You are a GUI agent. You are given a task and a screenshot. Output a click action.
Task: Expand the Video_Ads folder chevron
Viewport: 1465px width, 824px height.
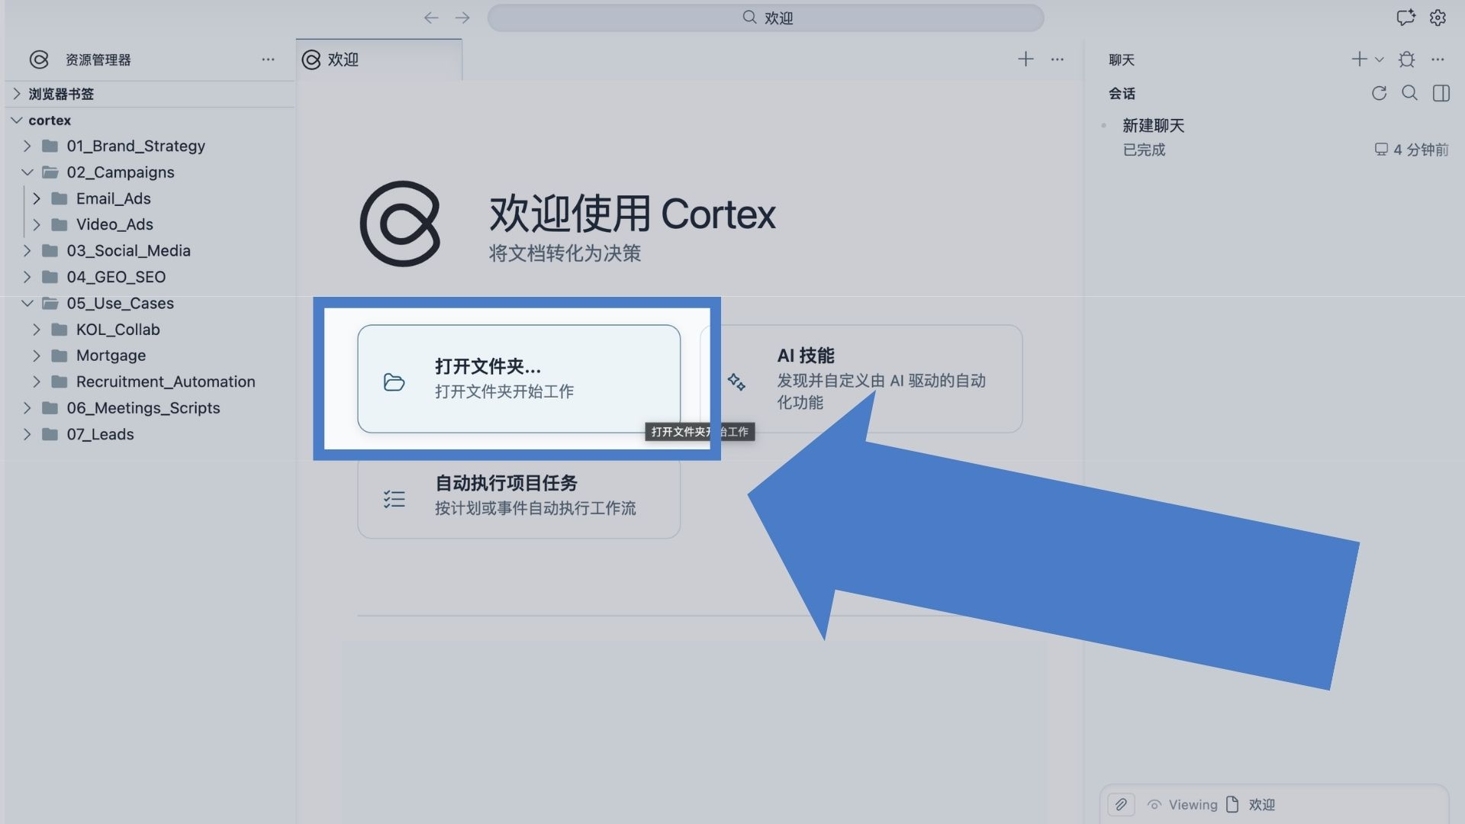[x=36, y=224]
